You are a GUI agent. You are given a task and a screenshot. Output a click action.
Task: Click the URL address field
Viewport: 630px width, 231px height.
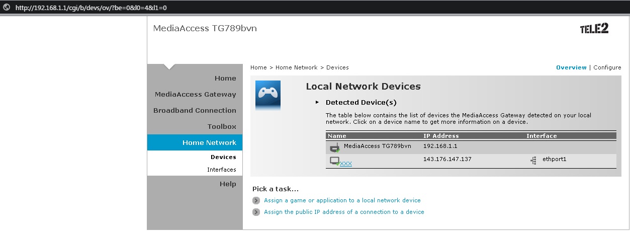tap(91, 8)
